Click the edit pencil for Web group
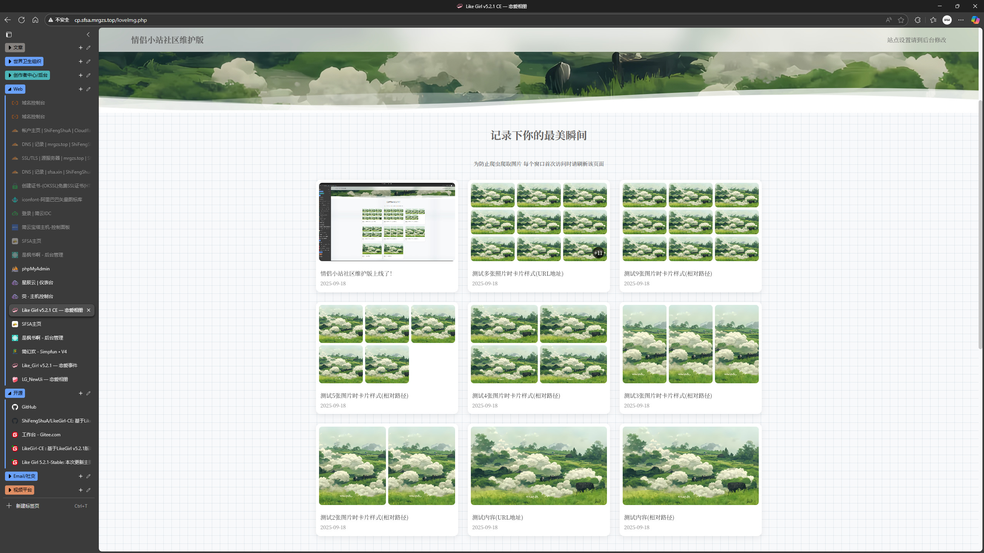This screenshot has height=553, width=984. (88, 89)
